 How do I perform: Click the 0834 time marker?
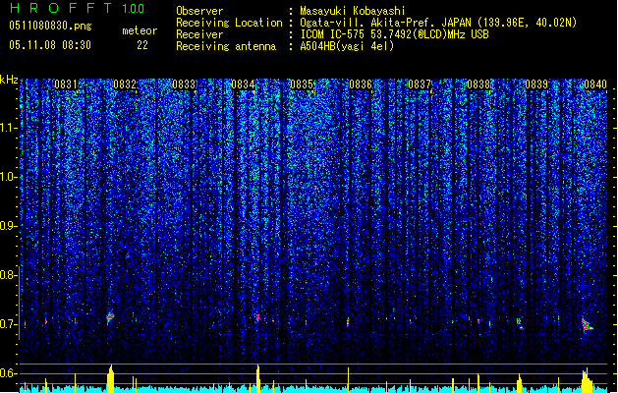coord(243,84)
